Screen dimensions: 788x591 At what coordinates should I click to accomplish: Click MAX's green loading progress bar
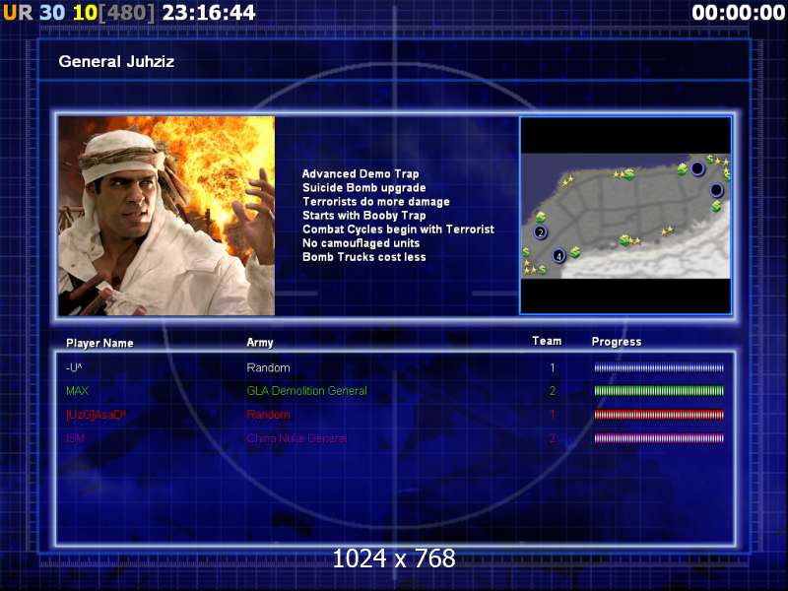pyautogui.click(x=659, y=391)
